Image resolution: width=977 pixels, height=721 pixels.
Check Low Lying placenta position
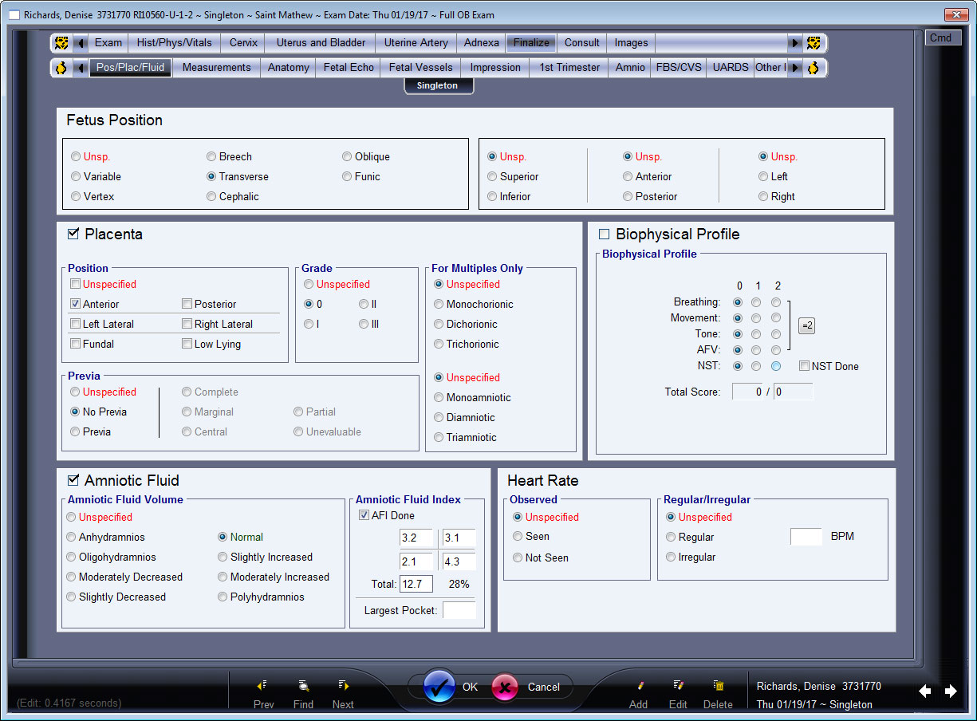[x=187, y=344]
